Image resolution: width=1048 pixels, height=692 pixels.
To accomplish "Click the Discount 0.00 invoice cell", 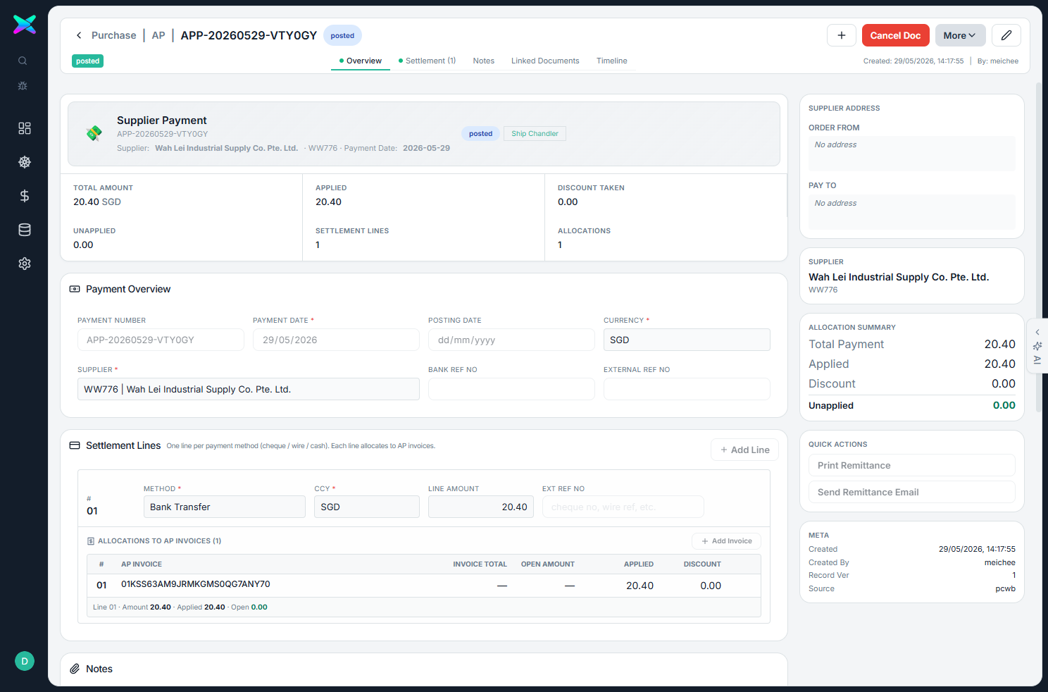I will pyautogui.click(x=711, y=586).
